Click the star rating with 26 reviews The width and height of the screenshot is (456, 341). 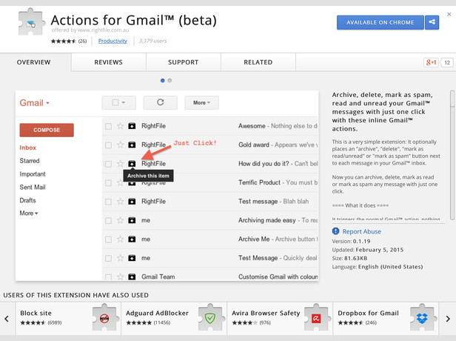click(x=69, y=41)
